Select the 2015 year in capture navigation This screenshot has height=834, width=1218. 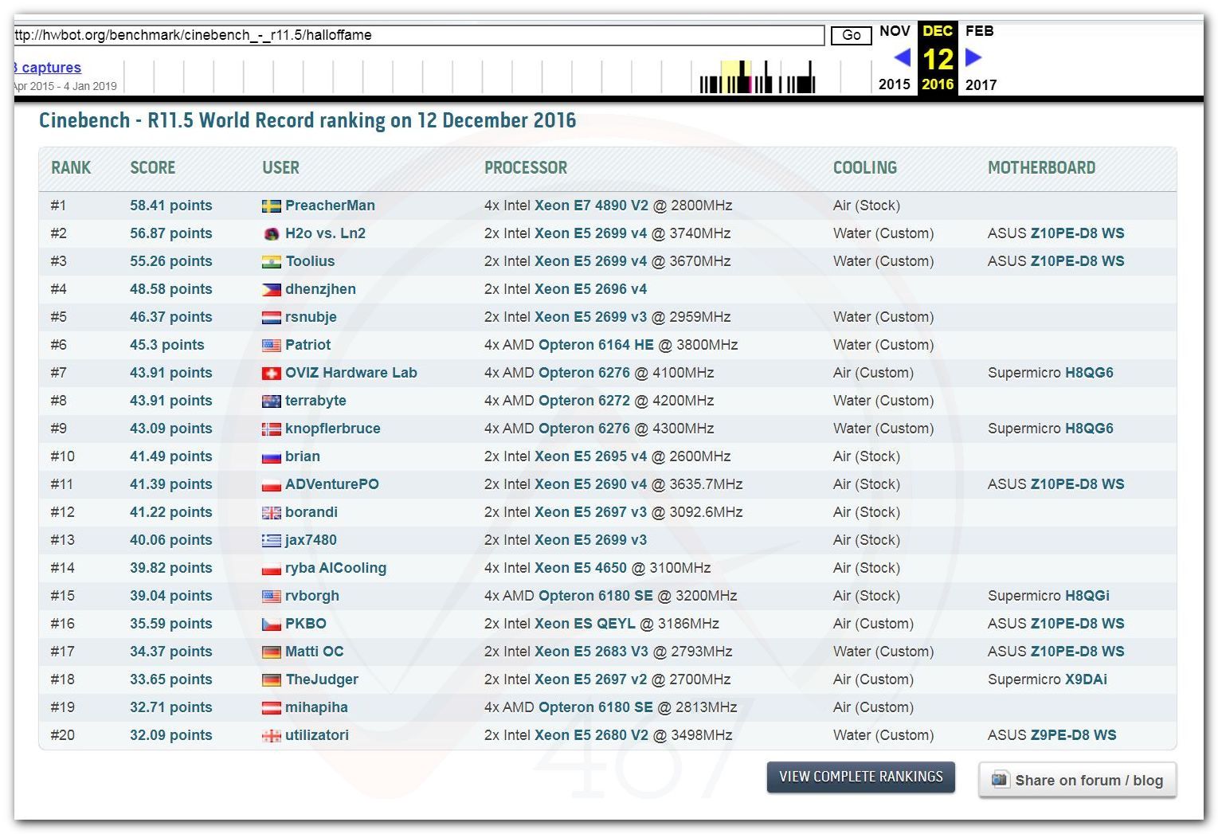pyautogui.click(x=894, y=84)
